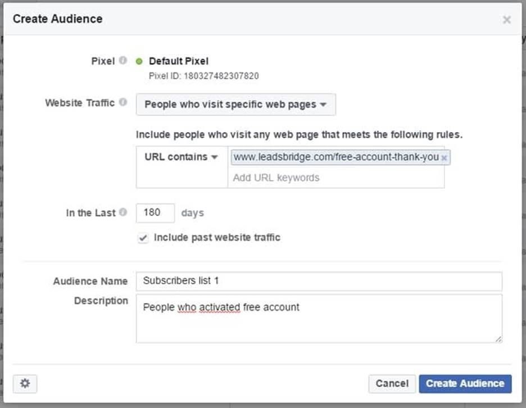Click the Audience Name text field

point(319,281)
